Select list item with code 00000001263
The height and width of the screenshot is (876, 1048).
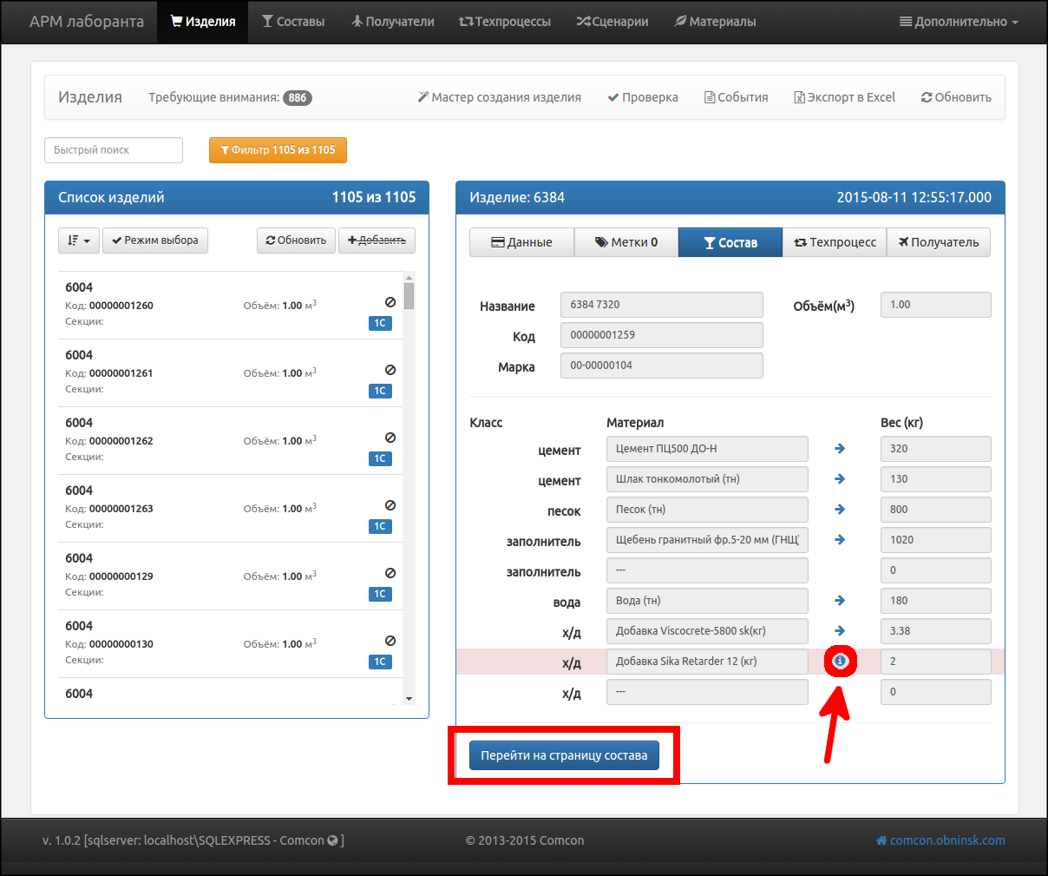[x=230, y=508]
